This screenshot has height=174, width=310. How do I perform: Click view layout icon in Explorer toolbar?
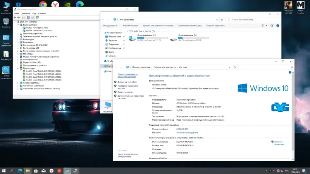click(263, 26)
